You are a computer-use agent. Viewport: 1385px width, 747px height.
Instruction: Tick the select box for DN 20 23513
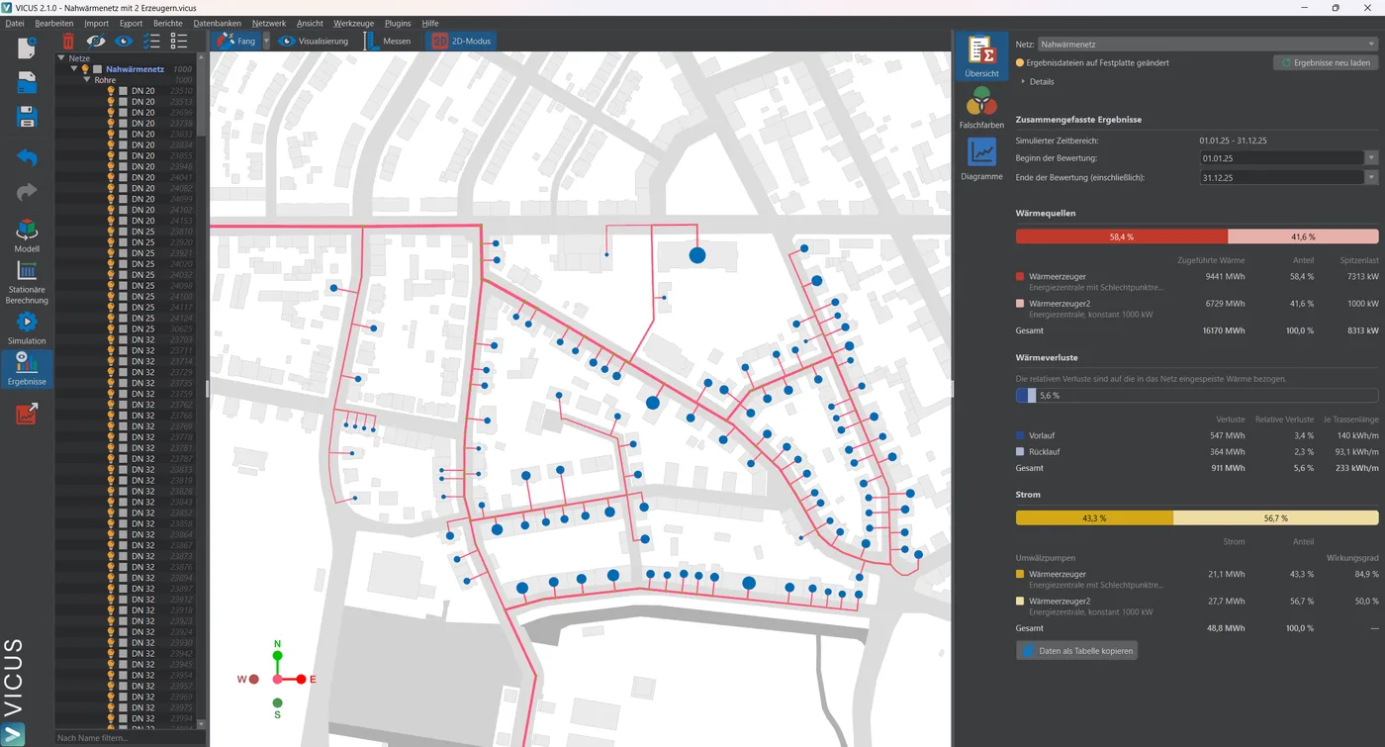[x=123, y=102]
